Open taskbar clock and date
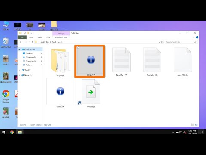This screenshot has width=206, height=155. pos(192,132)
